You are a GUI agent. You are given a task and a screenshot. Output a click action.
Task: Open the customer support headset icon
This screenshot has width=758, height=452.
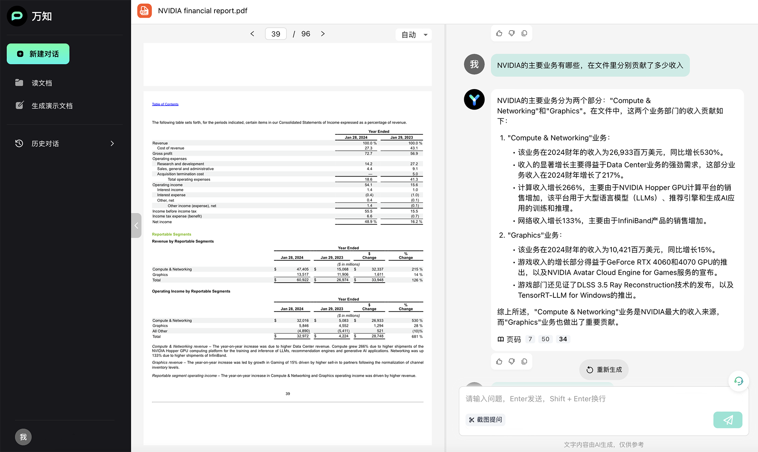click(x=738, y=381)
